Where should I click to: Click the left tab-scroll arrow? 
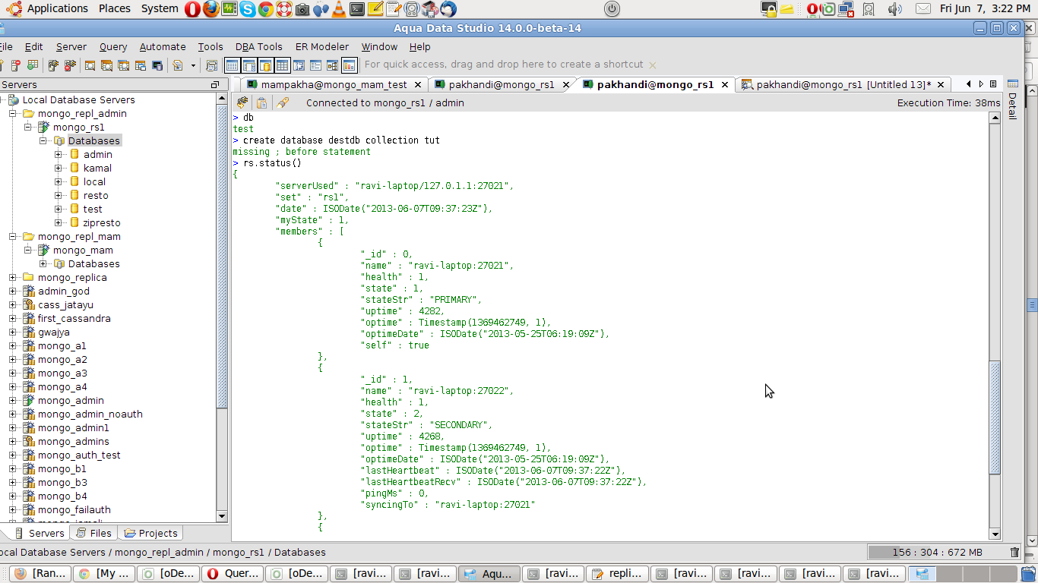click(x=969, y=84)
